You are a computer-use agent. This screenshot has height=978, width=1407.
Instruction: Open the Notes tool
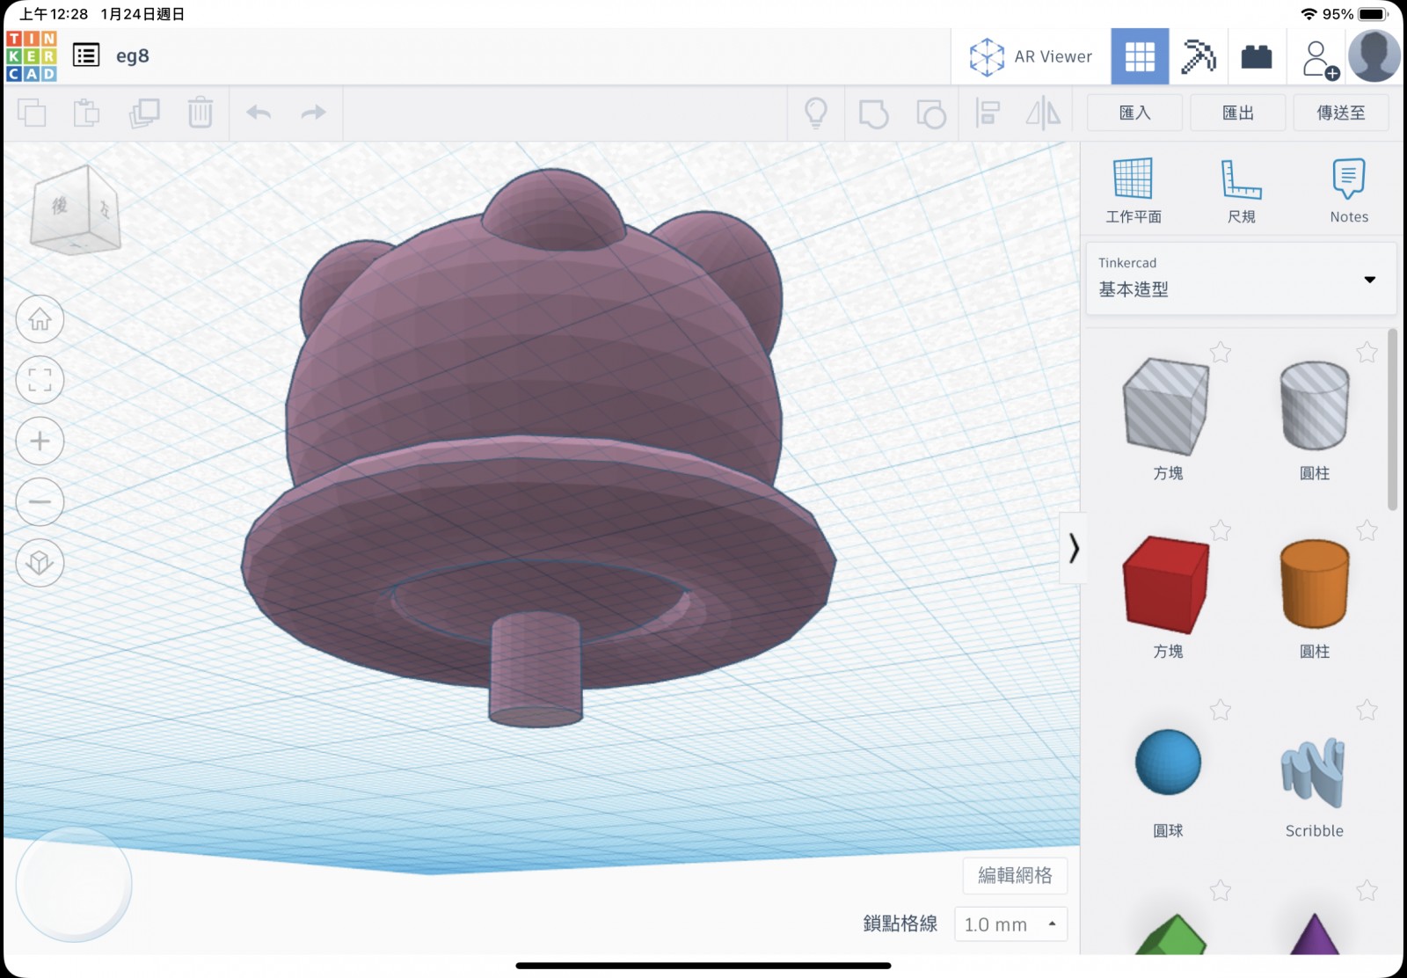click(x=1349, y=191)
